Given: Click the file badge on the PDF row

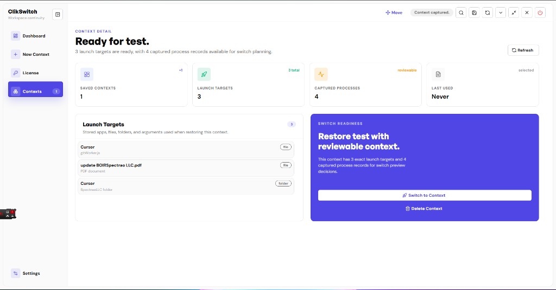Looking at the screenshot, I should 286,165.
